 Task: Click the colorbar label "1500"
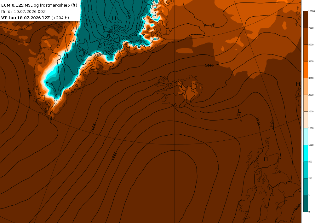(311, 128)
